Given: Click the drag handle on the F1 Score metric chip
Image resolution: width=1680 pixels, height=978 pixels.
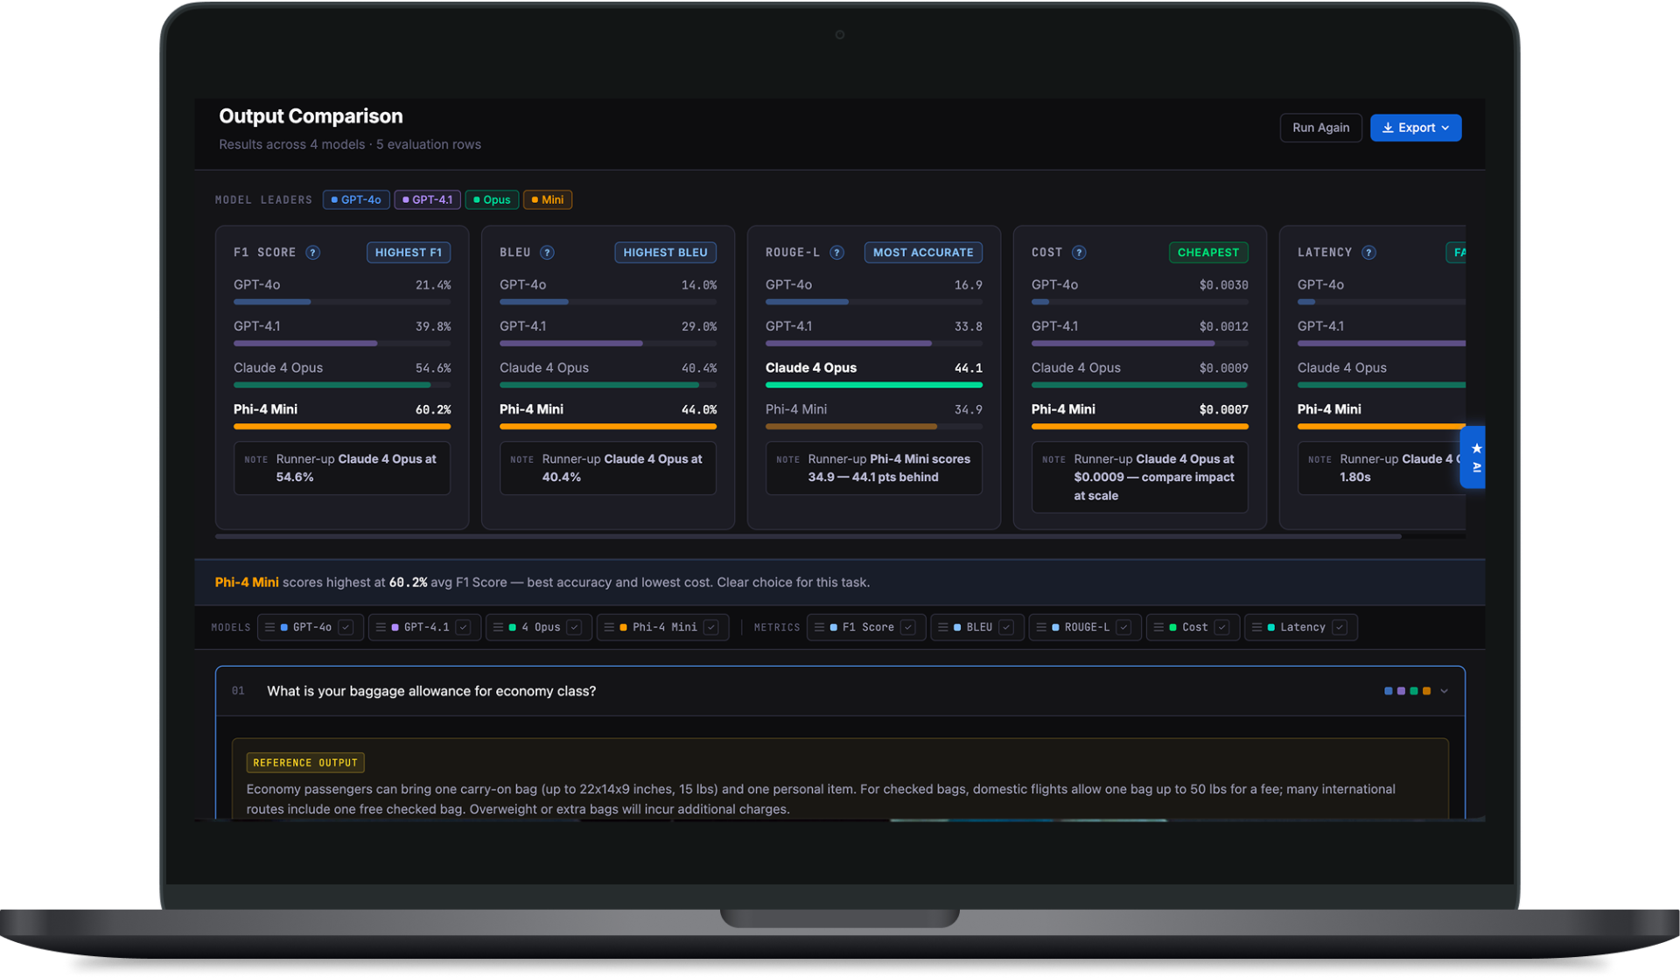Looking at the screenshot, I should tap(819, 627).
